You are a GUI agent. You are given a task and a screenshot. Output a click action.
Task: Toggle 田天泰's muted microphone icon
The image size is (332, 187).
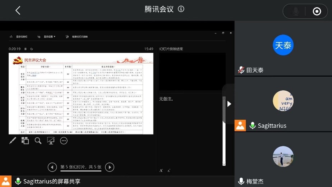(241, 70)
